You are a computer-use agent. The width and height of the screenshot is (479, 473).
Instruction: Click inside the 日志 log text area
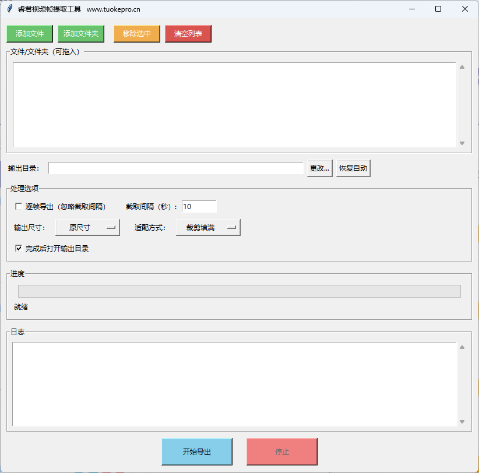234,384
